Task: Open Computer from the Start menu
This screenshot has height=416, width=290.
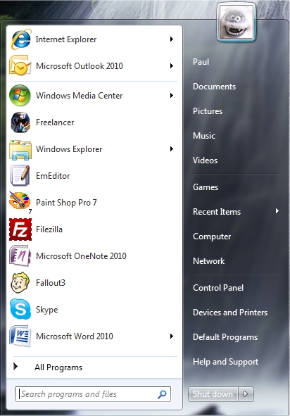Action: pos(212,237)
